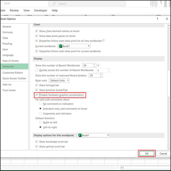Select No comments or indicators option
Image resolution: width=171 pixels, height=171 pixels.
pyautogui.click(x=40, y=104)
